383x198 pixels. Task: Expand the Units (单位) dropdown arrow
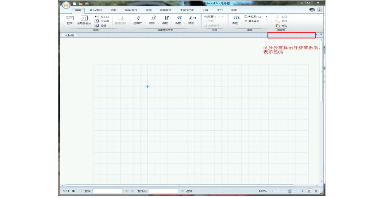[241, 23]
